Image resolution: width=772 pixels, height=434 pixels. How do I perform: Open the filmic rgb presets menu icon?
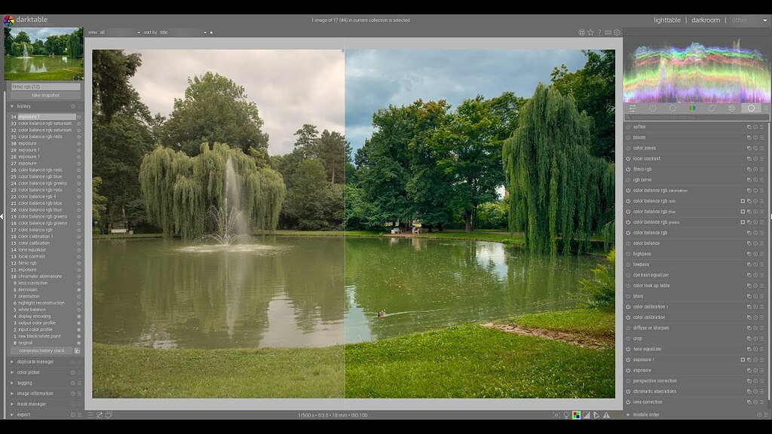pyautogui.click(x=761, y=169)
